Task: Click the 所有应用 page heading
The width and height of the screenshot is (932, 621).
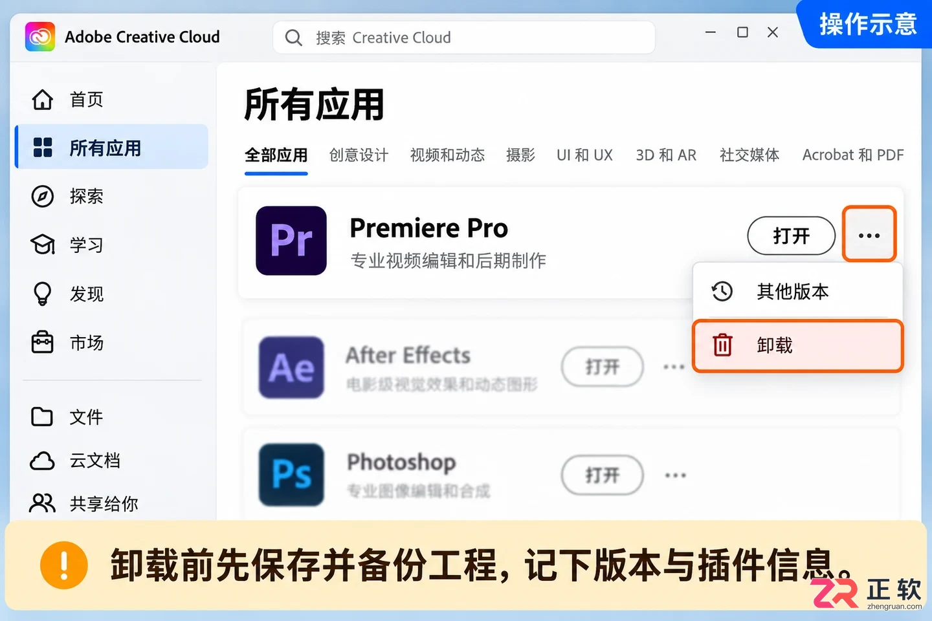Action: (x=315, y=105)
